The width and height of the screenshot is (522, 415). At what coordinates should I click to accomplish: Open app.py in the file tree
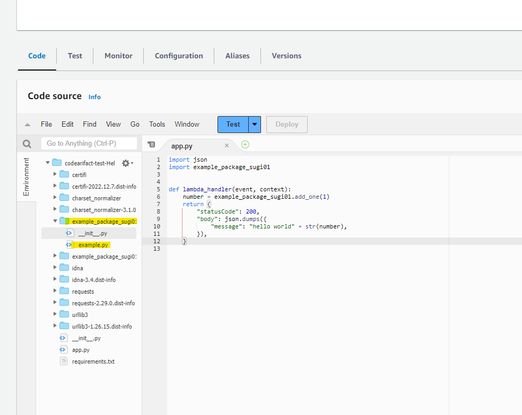[x=81, y=350]
